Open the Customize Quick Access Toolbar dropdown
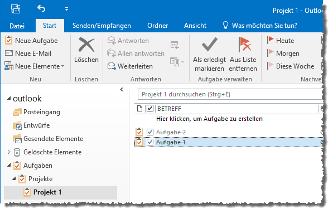This screenshot has width=333, height=214. pos(66,9)
